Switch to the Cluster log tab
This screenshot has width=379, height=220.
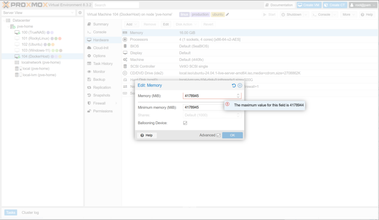[30, 213]
